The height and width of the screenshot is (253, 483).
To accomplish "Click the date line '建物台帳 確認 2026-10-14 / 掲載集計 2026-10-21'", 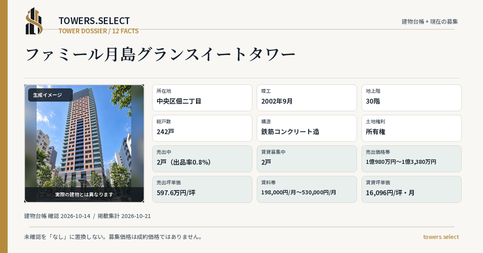I will coord(87,216).
